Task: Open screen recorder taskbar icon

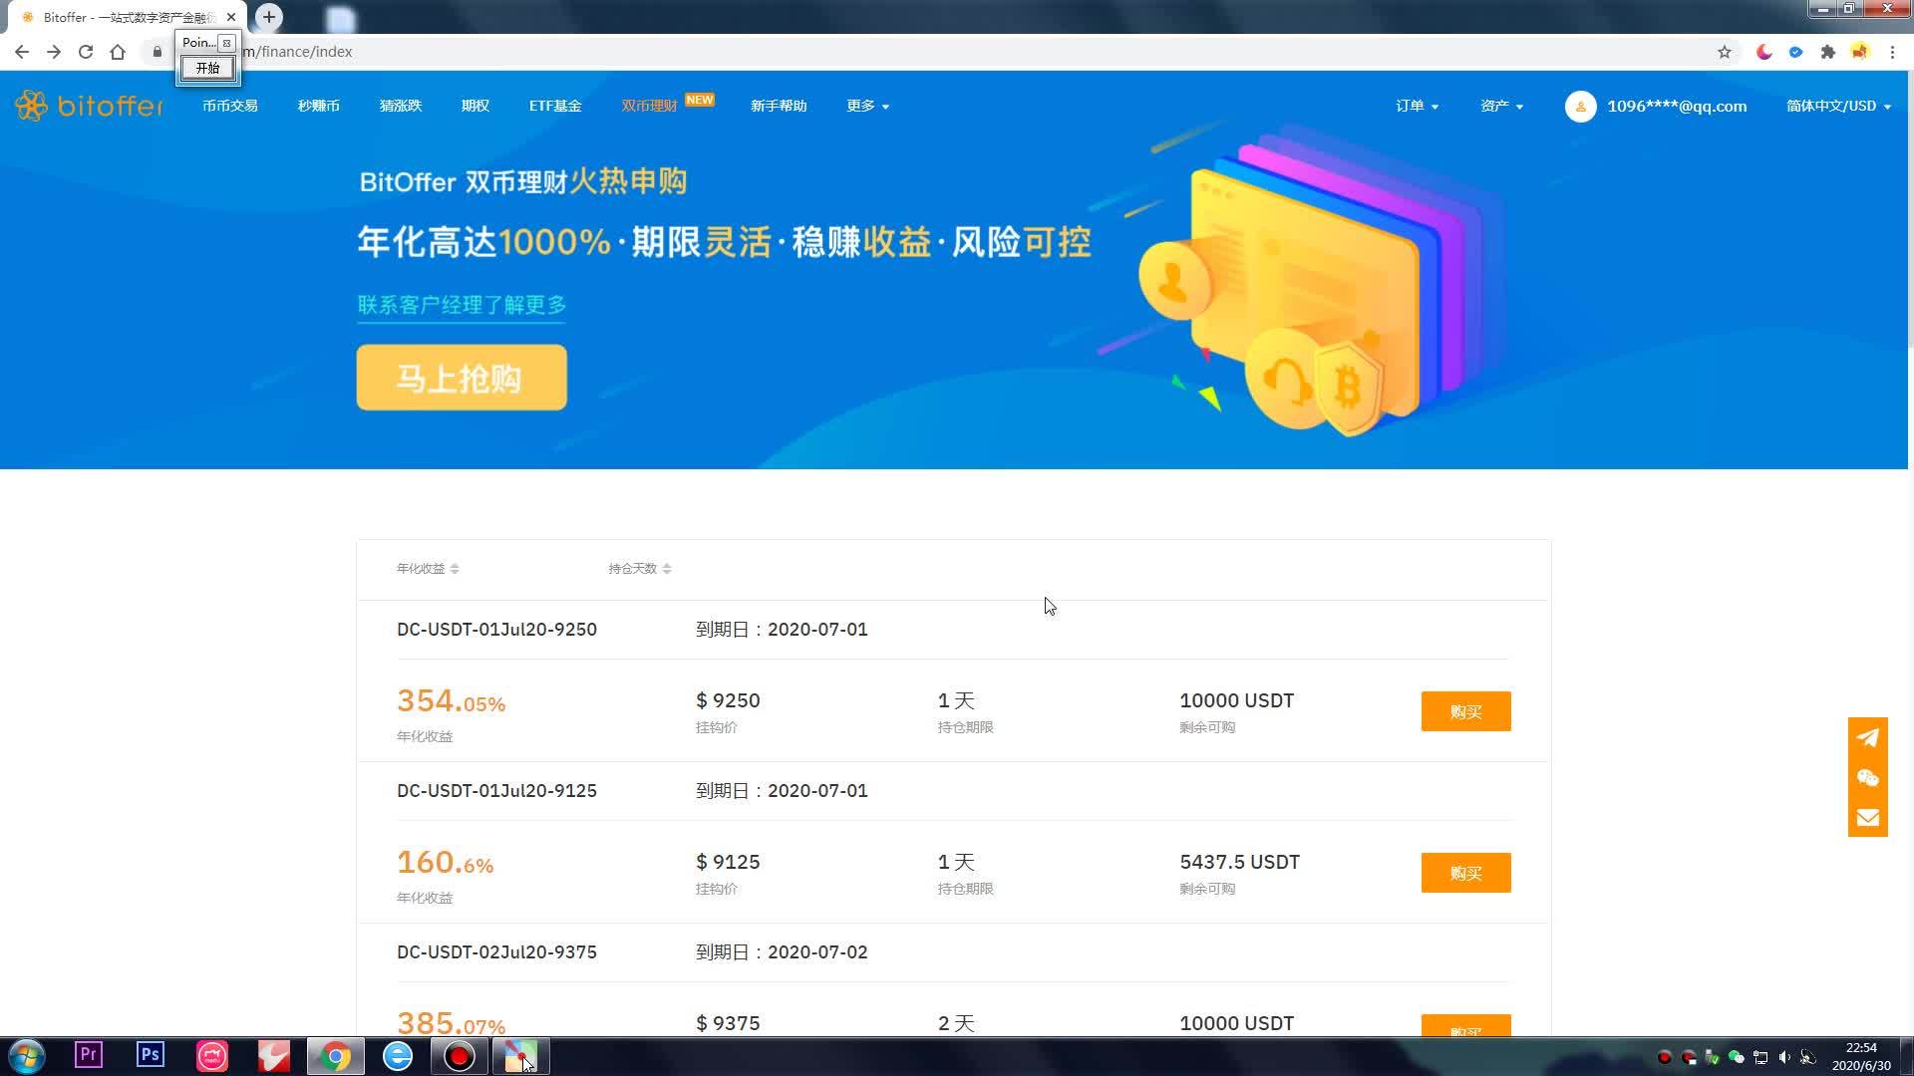Action: click(460, 1056)
